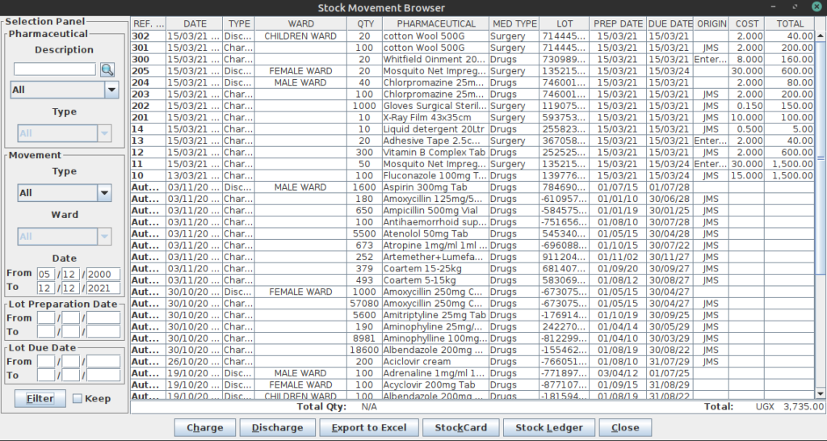
Task: Sort by the DATE column header
Action: pos(194,24)
